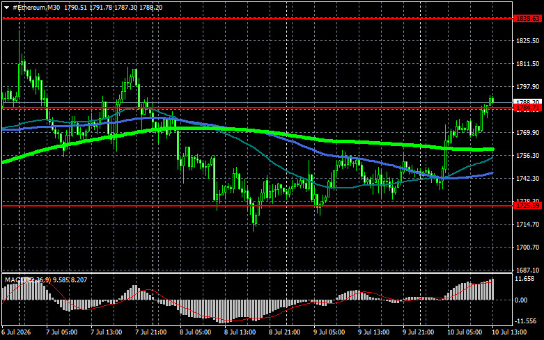Click the MACD(12,26,9) indicator label
This screenshot has height=340, width=544.
(x=28, y=280)
